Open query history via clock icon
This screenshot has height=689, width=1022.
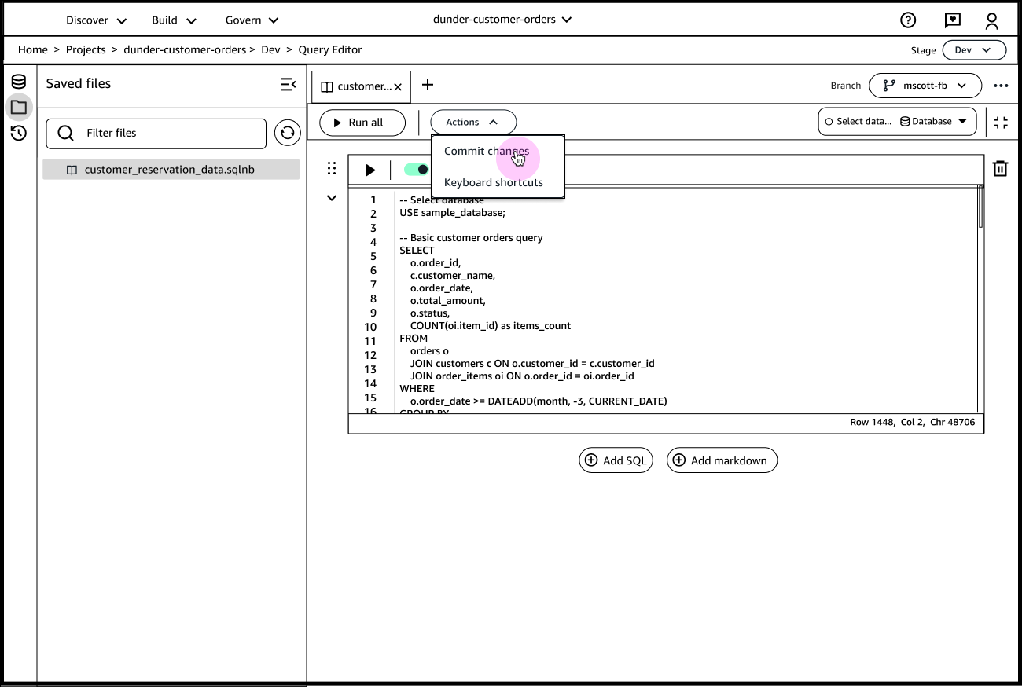point(18,134)
